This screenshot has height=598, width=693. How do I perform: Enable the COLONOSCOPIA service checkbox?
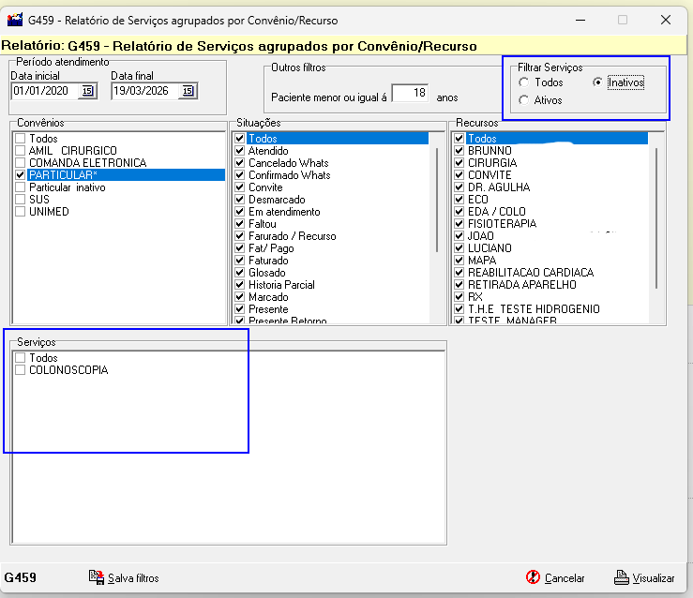(x=20, y=370)
